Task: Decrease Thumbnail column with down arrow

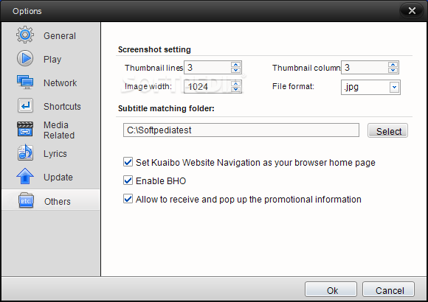Action: click(393, 70)
